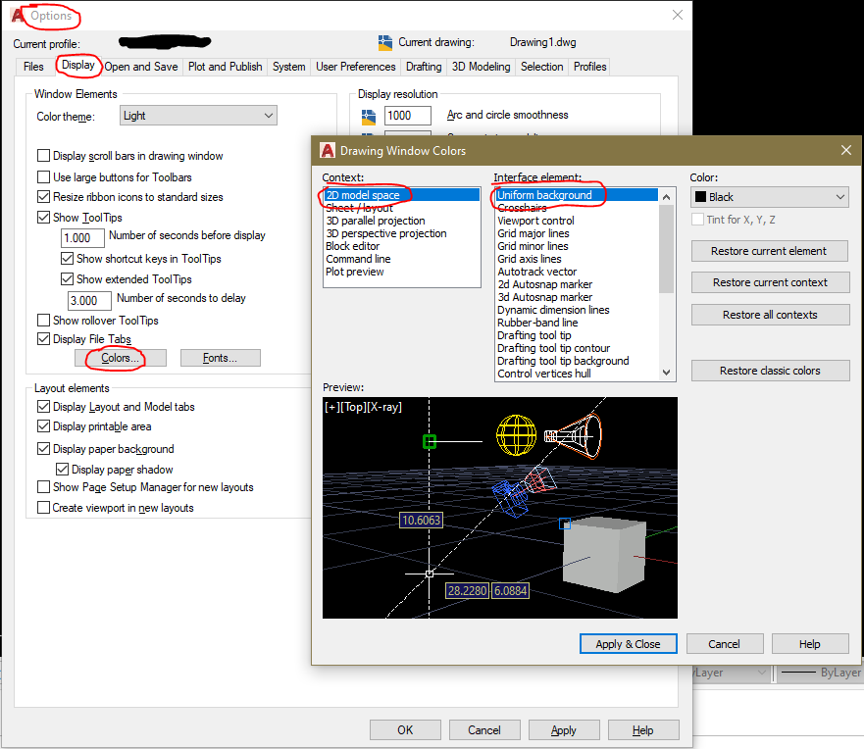Click Apply in the Options dialog
This screenshot has width=864, height=749.
564,730
